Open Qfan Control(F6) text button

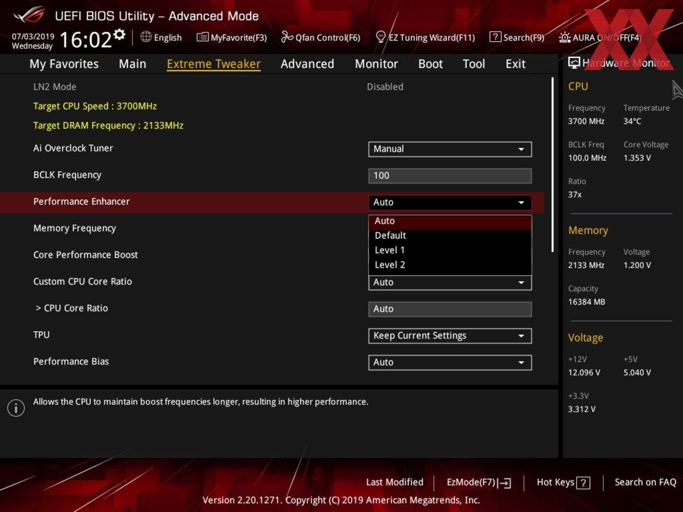(327, 37)
